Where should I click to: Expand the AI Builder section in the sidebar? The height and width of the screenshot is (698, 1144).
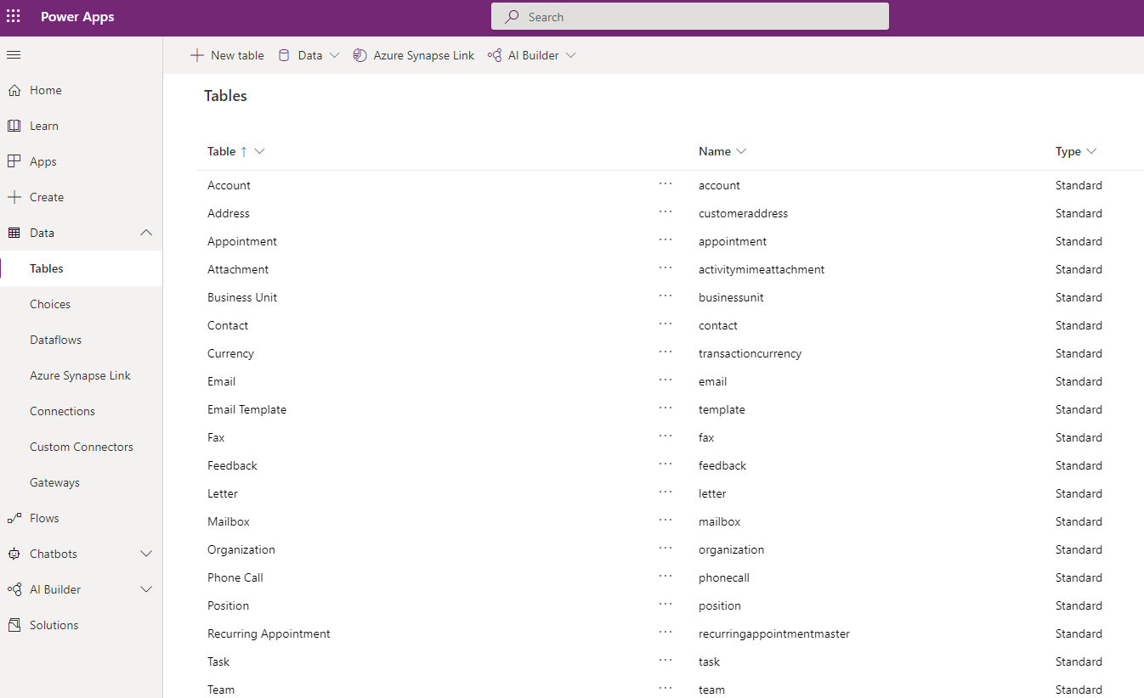(145, 588)
